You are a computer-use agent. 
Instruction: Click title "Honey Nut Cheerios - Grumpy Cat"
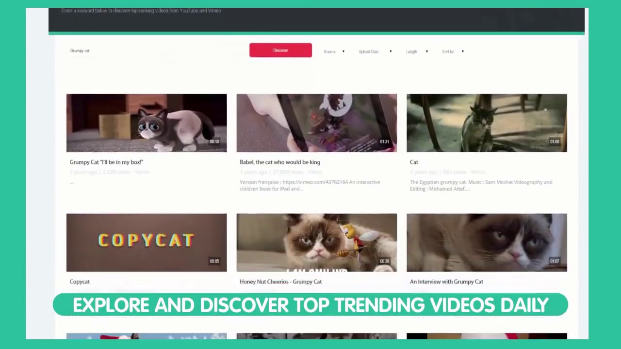[280, 282]
